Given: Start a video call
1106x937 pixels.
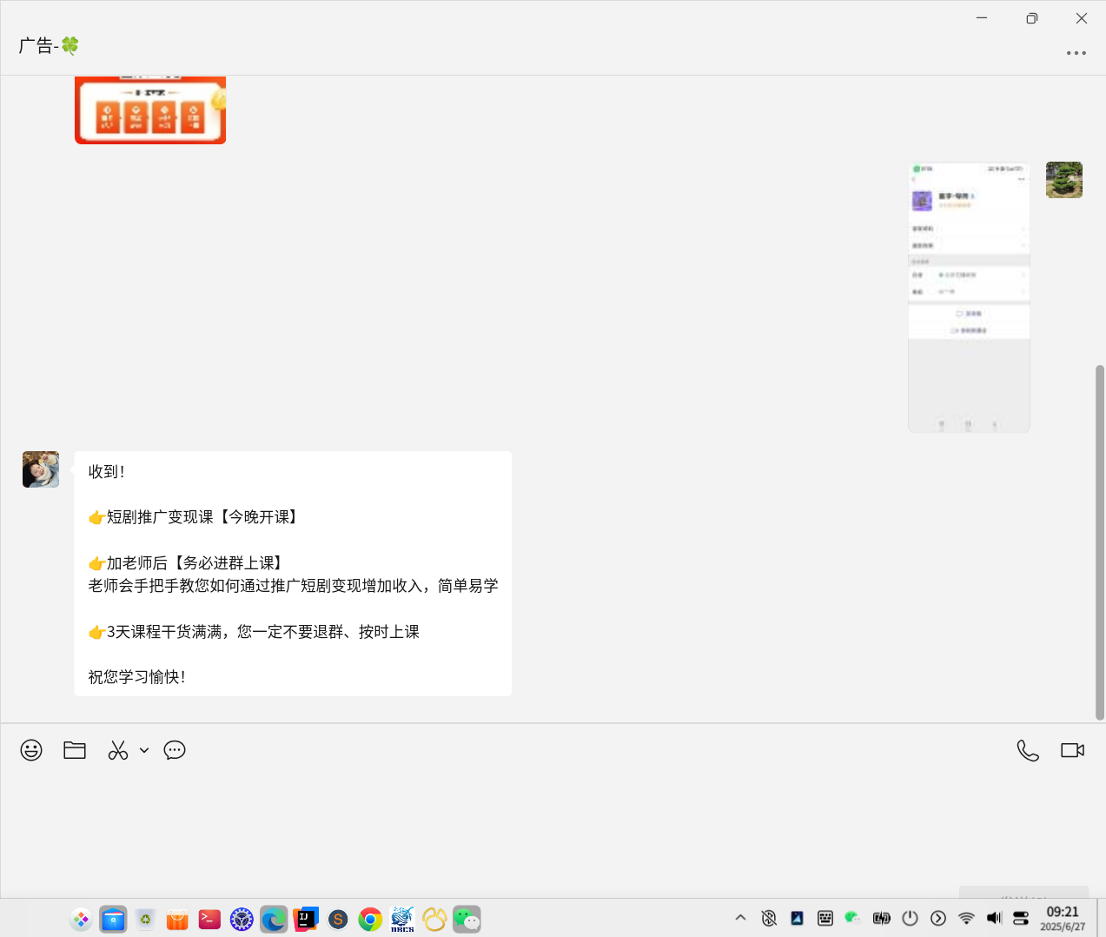Looking at the screenshot, I should coord(1072,750).
